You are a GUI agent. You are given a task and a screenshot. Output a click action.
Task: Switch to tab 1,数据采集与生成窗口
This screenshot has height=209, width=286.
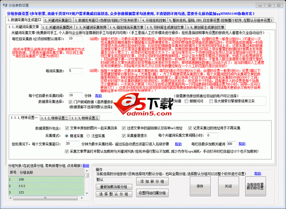[24, 20]
